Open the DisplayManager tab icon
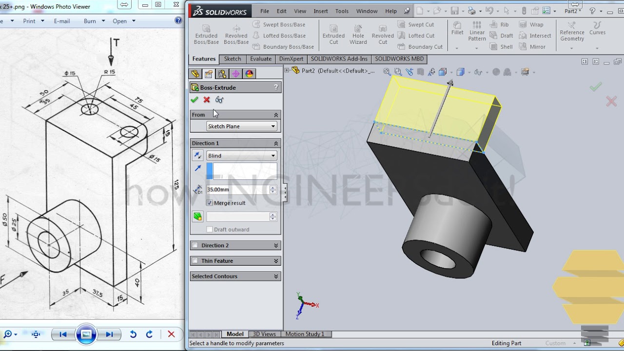Image resolution: width=624 pixels, height=351 pixels. [250, 74]
